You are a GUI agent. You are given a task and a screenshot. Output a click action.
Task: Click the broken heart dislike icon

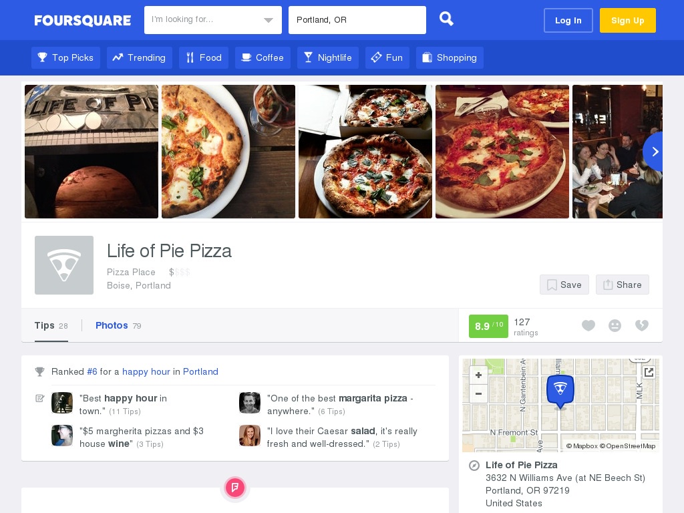642,325
